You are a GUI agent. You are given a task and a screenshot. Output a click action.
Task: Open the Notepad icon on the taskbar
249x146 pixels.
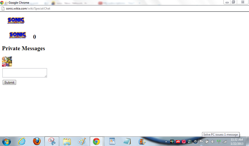127,141
